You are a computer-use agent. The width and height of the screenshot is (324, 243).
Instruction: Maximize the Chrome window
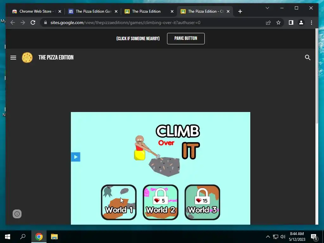pyautogui.click(x=296, y=8)
